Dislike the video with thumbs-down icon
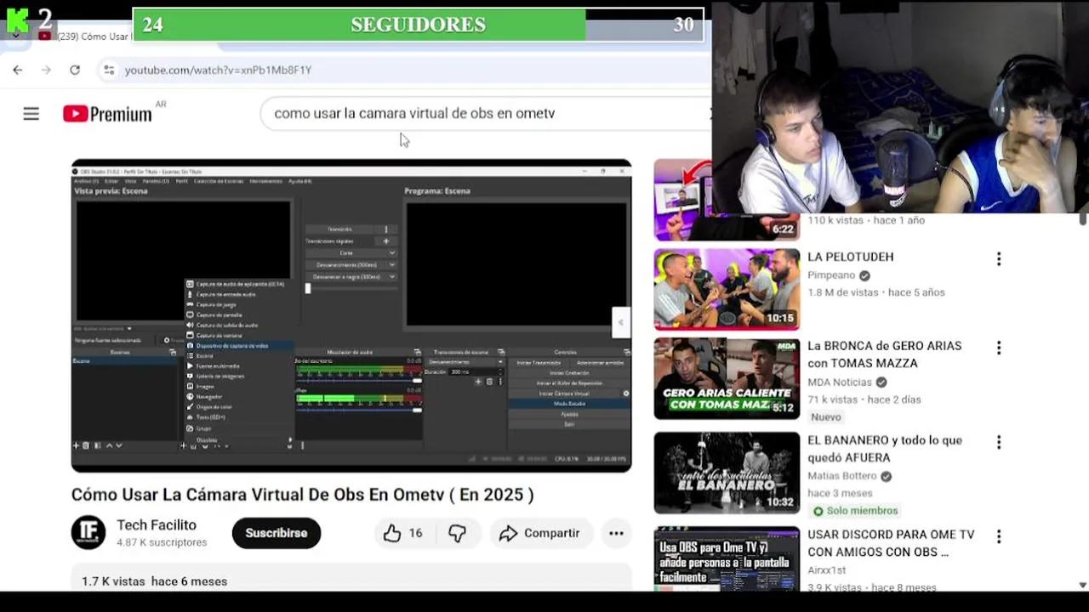The width and height of the screenshot is (1089, 612). pyautogui.click(x=457, y=533)
